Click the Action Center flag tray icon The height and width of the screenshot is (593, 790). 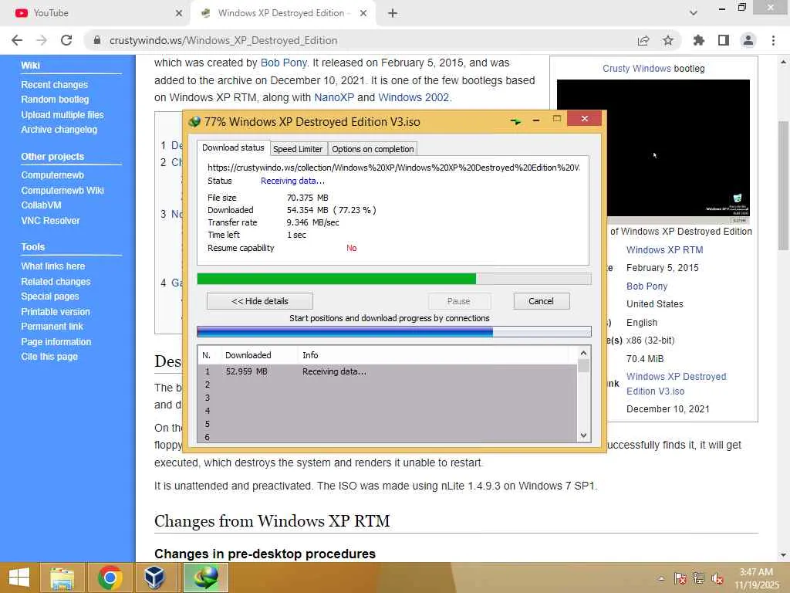coord(680,578)
